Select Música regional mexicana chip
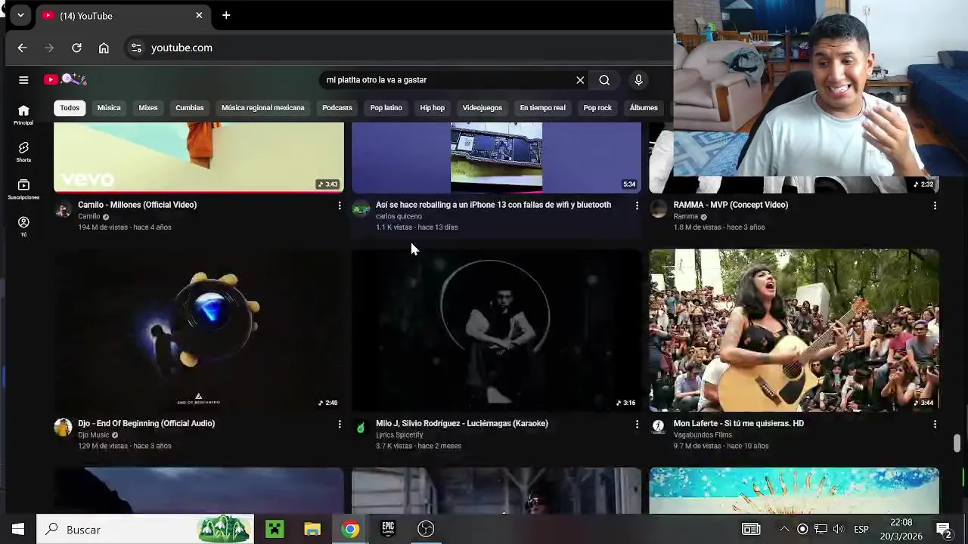Image resolution: width=968 pixels, height=544 pixels. 263,108
